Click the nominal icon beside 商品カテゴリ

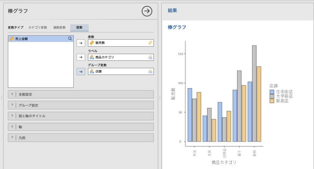pyautogui.click(x=92, y=57)
